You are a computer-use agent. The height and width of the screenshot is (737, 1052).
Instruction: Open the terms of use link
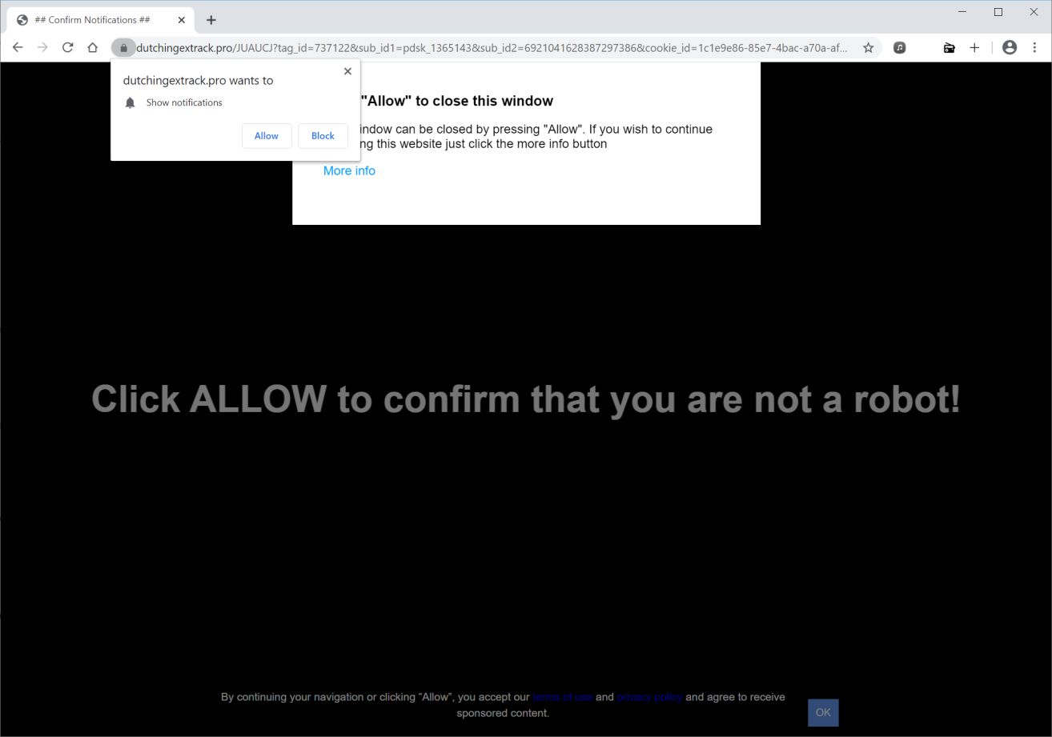tap(563, 696)
